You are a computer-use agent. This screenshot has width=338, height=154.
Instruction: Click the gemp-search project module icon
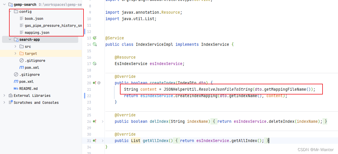coord(10,5)
